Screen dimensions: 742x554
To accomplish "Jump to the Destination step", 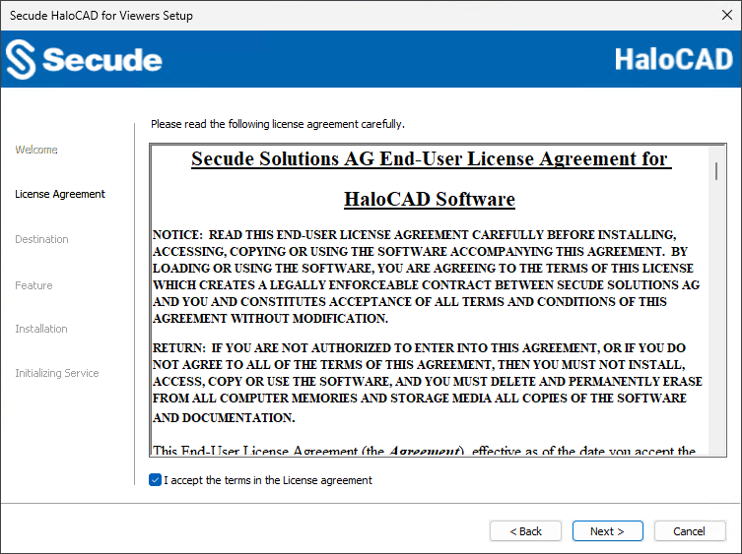I will pyautogui.click(x=41, y=239).
